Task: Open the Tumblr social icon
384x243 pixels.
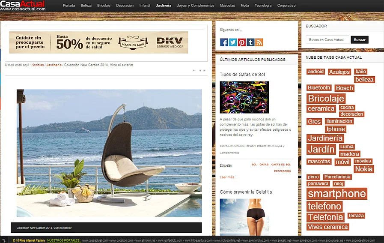Action: click(250, 42)
